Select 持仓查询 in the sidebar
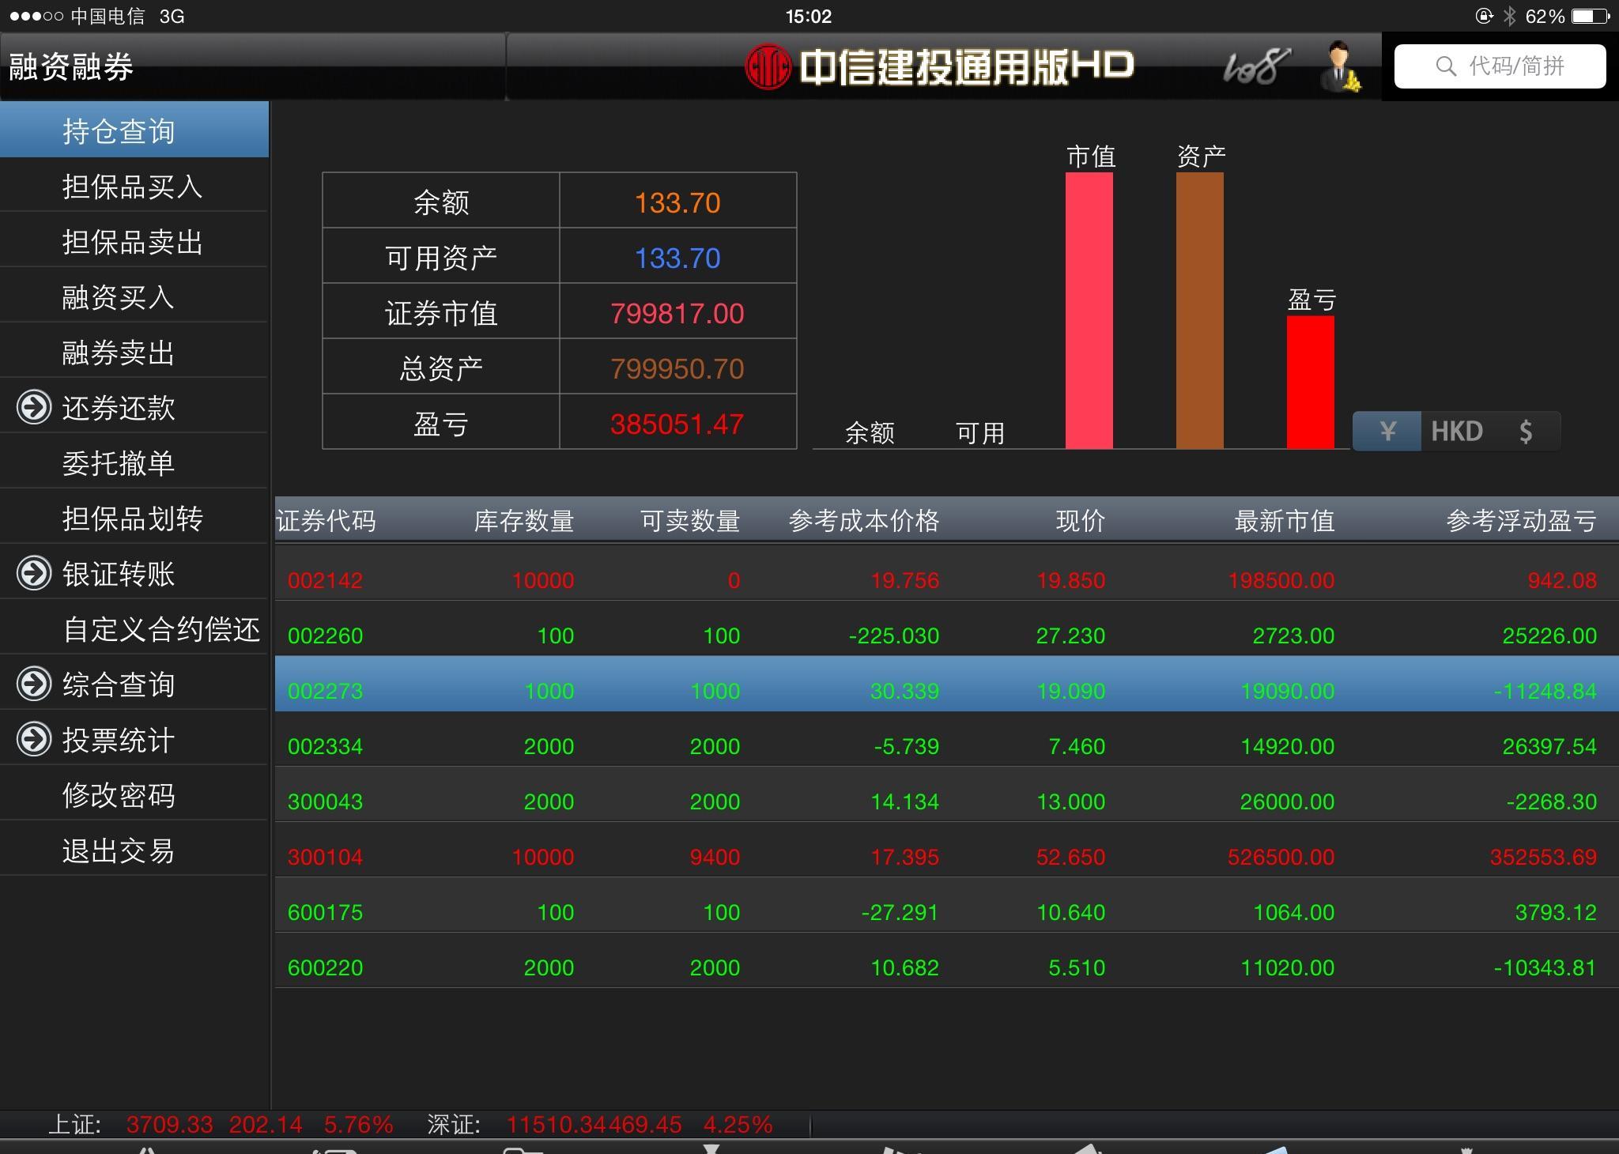Viewport: 1619px width, 1154px height. click(134, 130)
